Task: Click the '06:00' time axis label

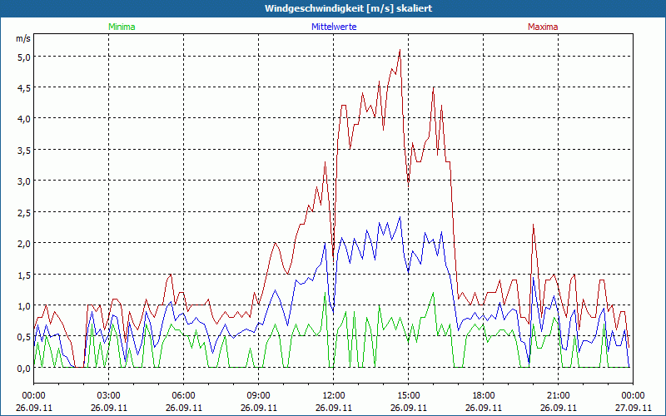Action: pyautogui.click(x=183, y=396)
